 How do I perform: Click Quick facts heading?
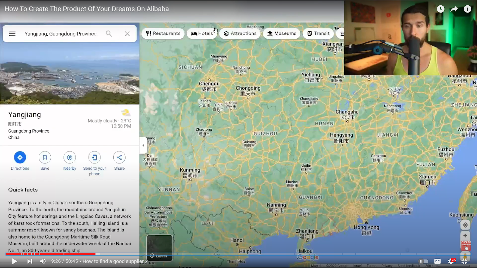pyautogui.click(x=23, y=190)
